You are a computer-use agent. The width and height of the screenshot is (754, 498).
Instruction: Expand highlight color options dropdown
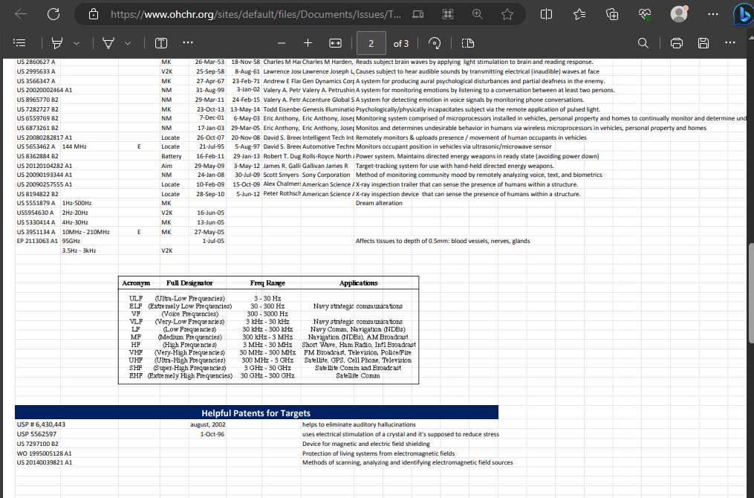point(77,43)
